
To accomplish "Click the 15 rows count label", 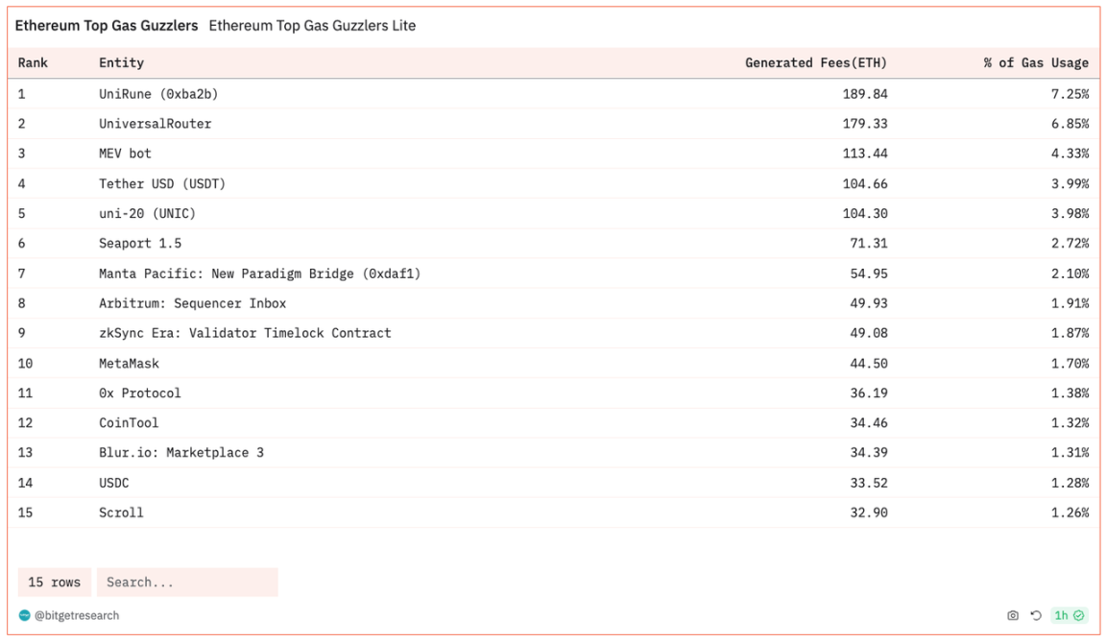I will pos(55,583).
